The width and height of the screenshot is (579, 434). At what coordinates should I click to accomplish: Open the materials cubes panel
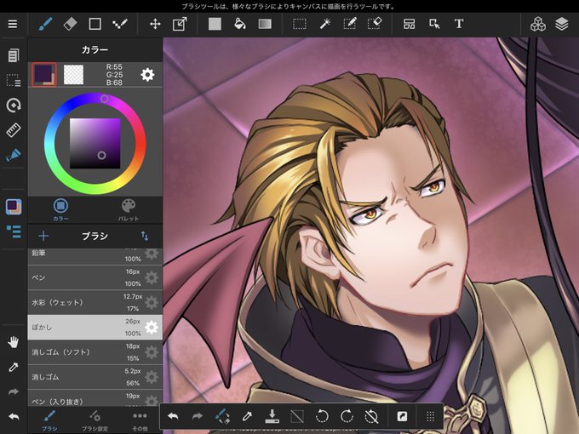[537, 25]
